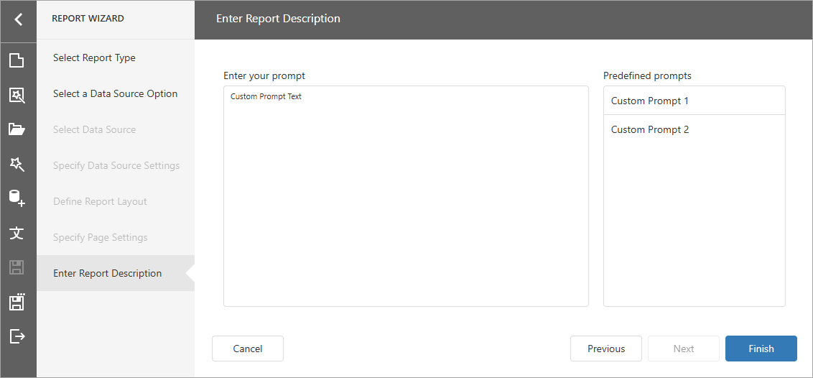This screenshot has height=378, width=813.
Task: Choose Custom Prompt 2 from predefined prompts
Action: pyautogui.click(x=694, y=129)
